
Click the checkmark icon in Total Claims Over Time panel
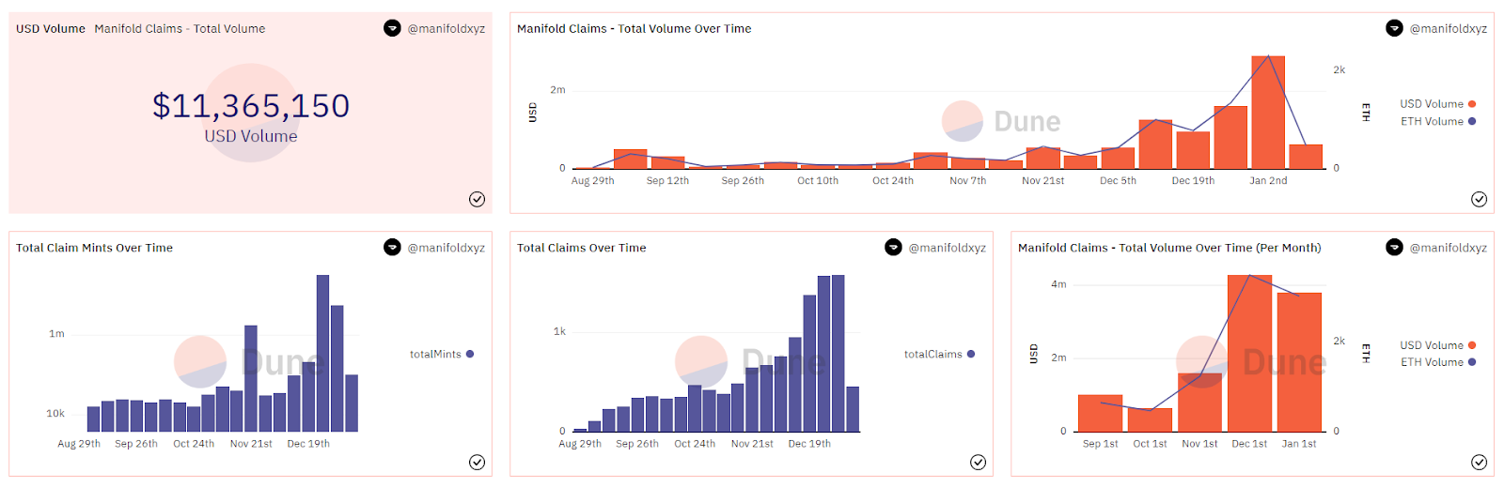pos(978,462)
